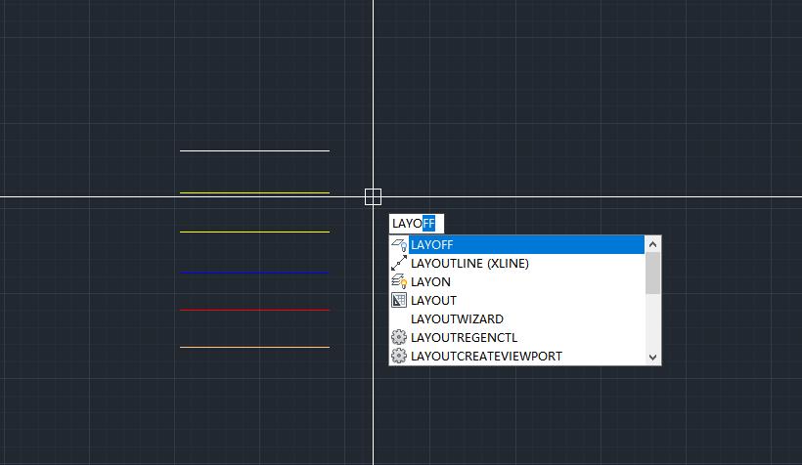Choose the LAYOUTWIZARD suggestion
Image resolution: width=802 pixels, height=465 pixels.
(x=457, y=319)
